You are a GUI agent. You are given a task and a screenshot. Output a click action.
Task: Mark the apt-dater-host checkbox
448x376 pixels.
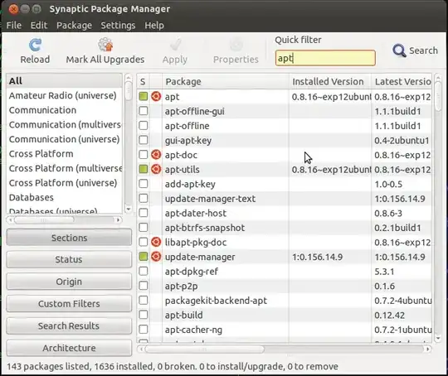144,213
